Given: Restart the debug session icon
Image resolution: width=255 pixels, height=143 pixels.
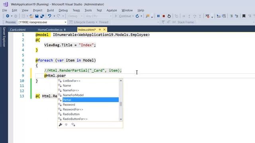Looking at the screenshot, I should click(x=169, y=16).
